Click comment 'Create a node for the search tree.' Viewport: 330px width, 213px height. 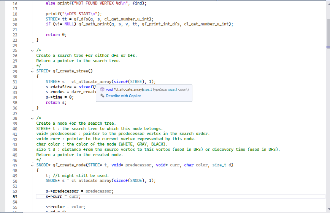click(76, 123)
